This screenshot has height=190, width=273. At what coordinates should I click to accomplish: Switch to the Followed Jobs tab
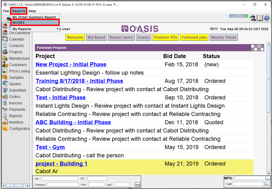194,37
